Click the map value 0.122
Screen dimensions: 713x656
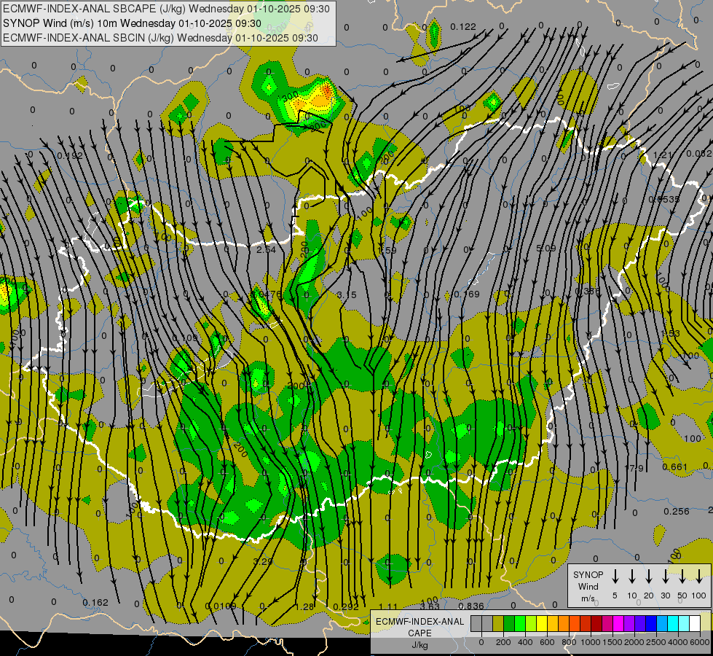click(x=463, y=27)
